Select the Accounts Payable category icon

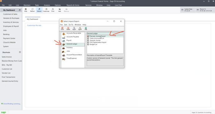pos(64,37)
